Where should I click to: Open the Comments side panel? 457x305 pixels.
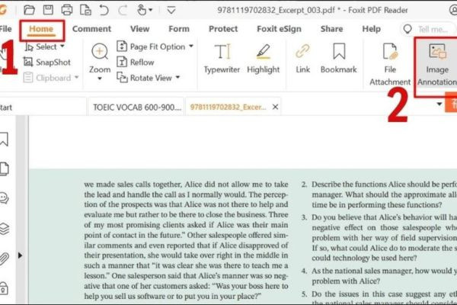(4, 198)
